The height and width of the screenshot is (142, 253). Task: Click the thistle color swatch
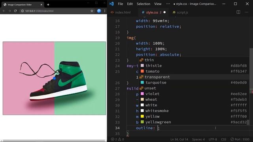point(142,65)
